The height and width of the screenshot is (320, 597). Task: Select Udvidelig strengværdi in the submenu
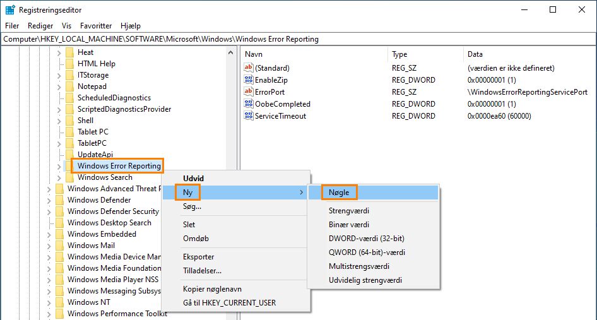coord(373,280)
